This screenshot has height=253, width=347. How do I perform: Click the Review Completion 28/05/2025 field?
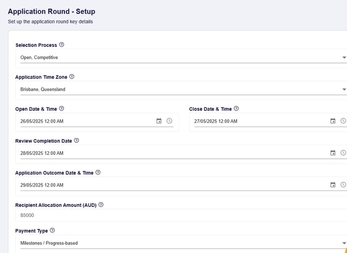173,153
